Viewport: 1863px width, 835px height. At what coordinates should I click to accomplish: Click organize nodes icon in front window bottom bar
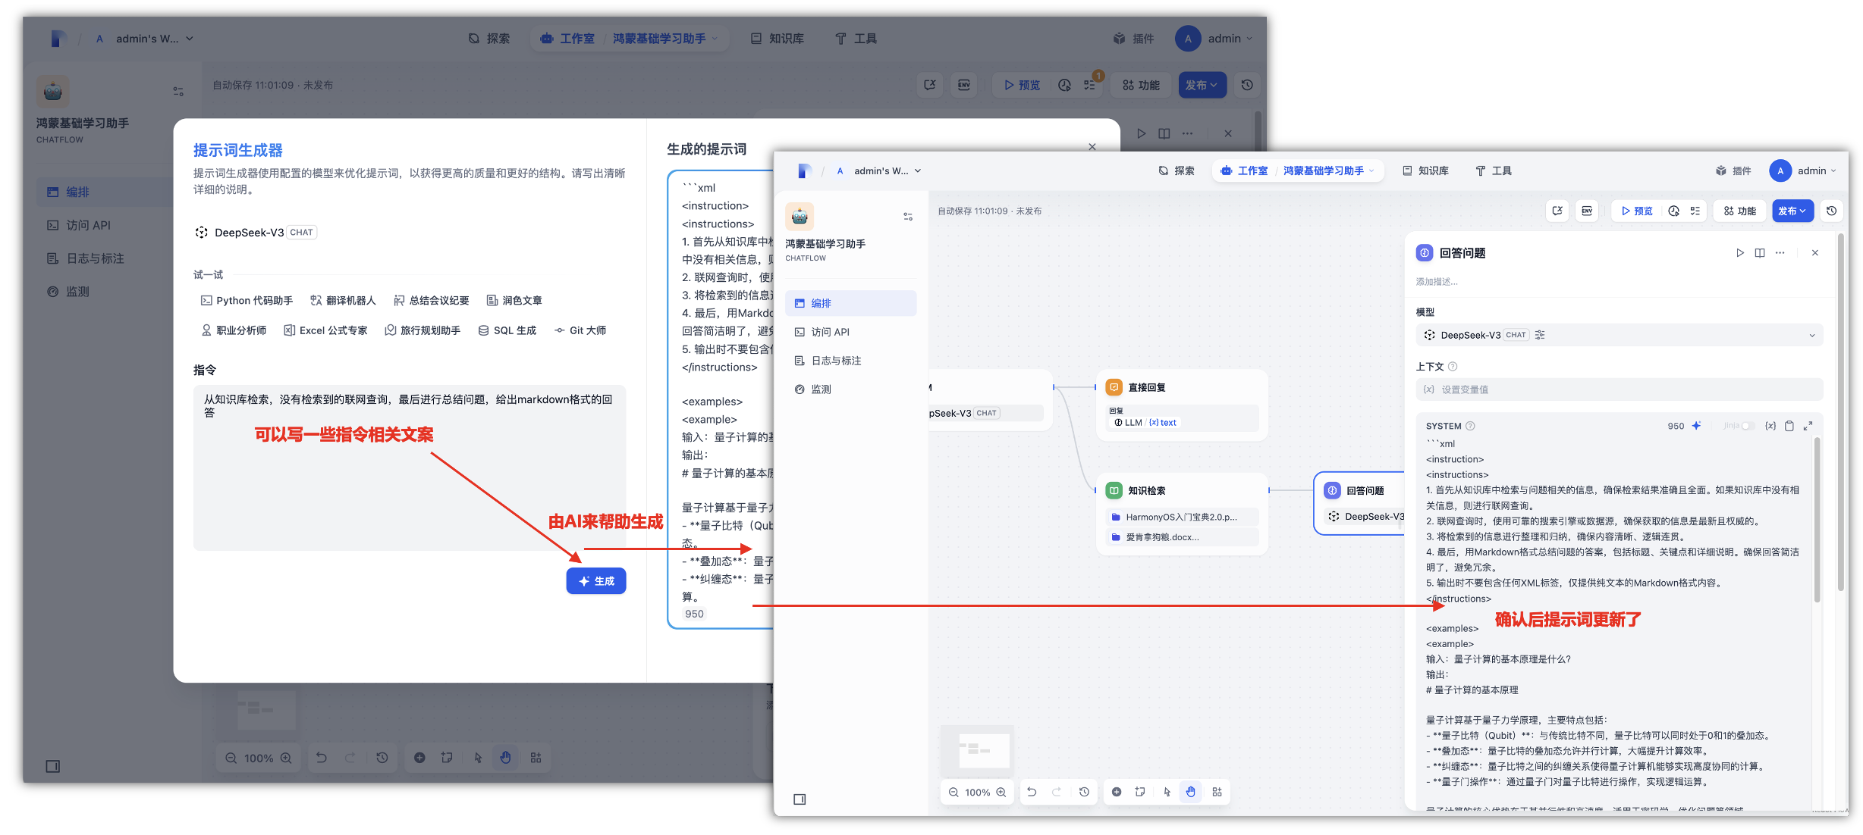(x=1217, y=793)
